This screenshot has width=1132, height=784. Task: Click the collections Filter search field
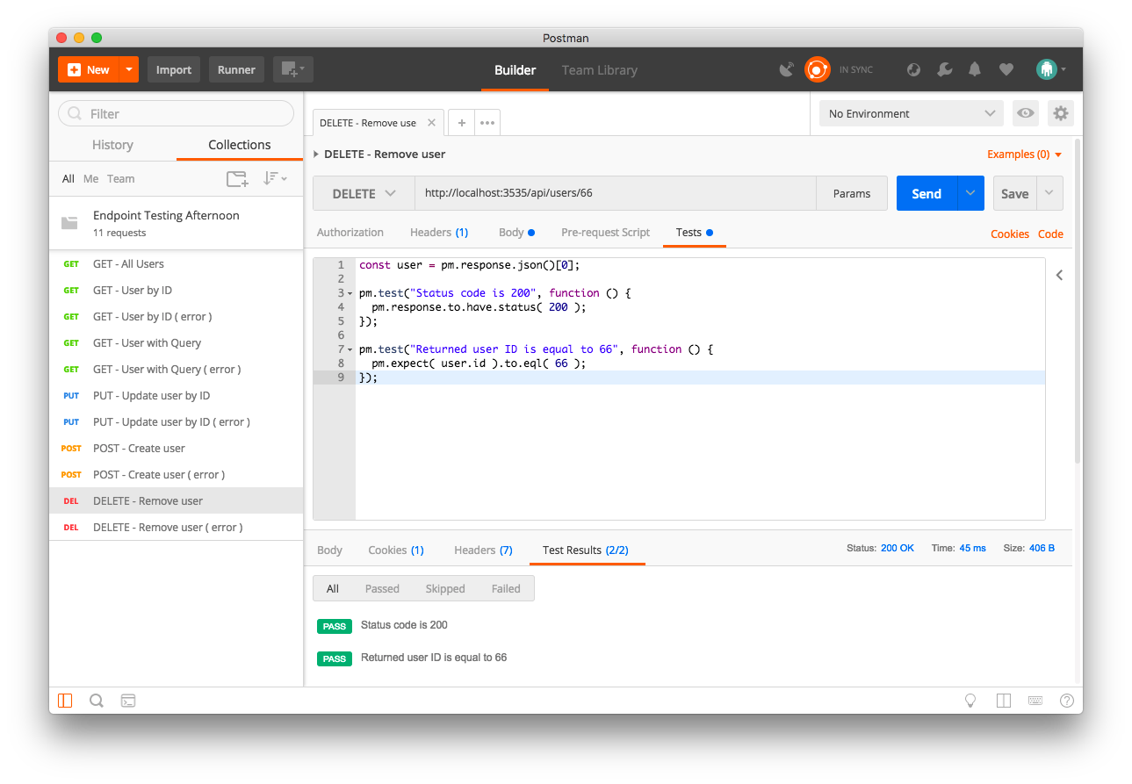(x=176, y=113)
